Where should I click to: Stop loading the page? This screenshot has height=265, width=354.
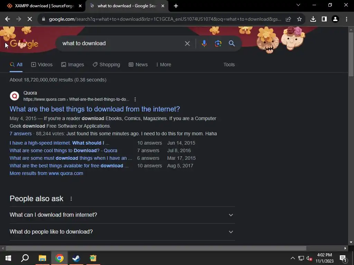[30, 19]
